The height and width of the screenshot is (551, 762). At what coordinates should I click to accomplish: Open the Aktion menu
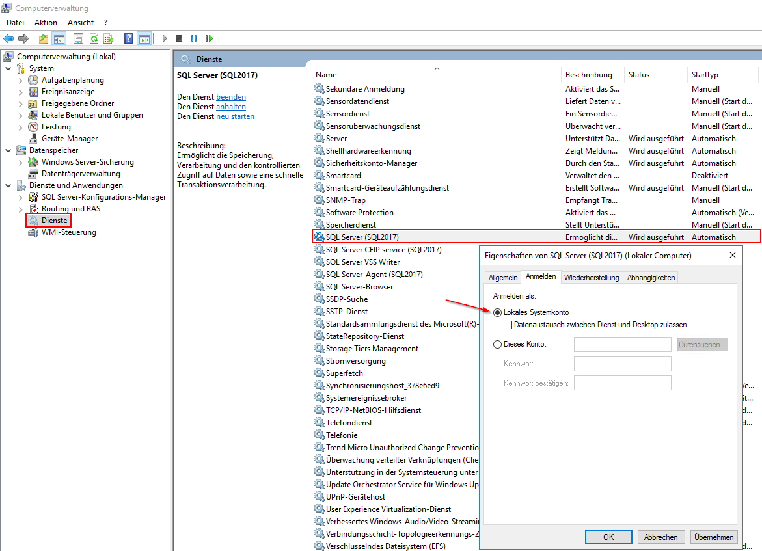tap(46, 22)
